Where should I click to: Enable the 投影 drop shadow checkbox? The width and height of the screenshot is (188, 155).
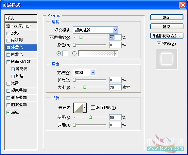coord(8,33)
